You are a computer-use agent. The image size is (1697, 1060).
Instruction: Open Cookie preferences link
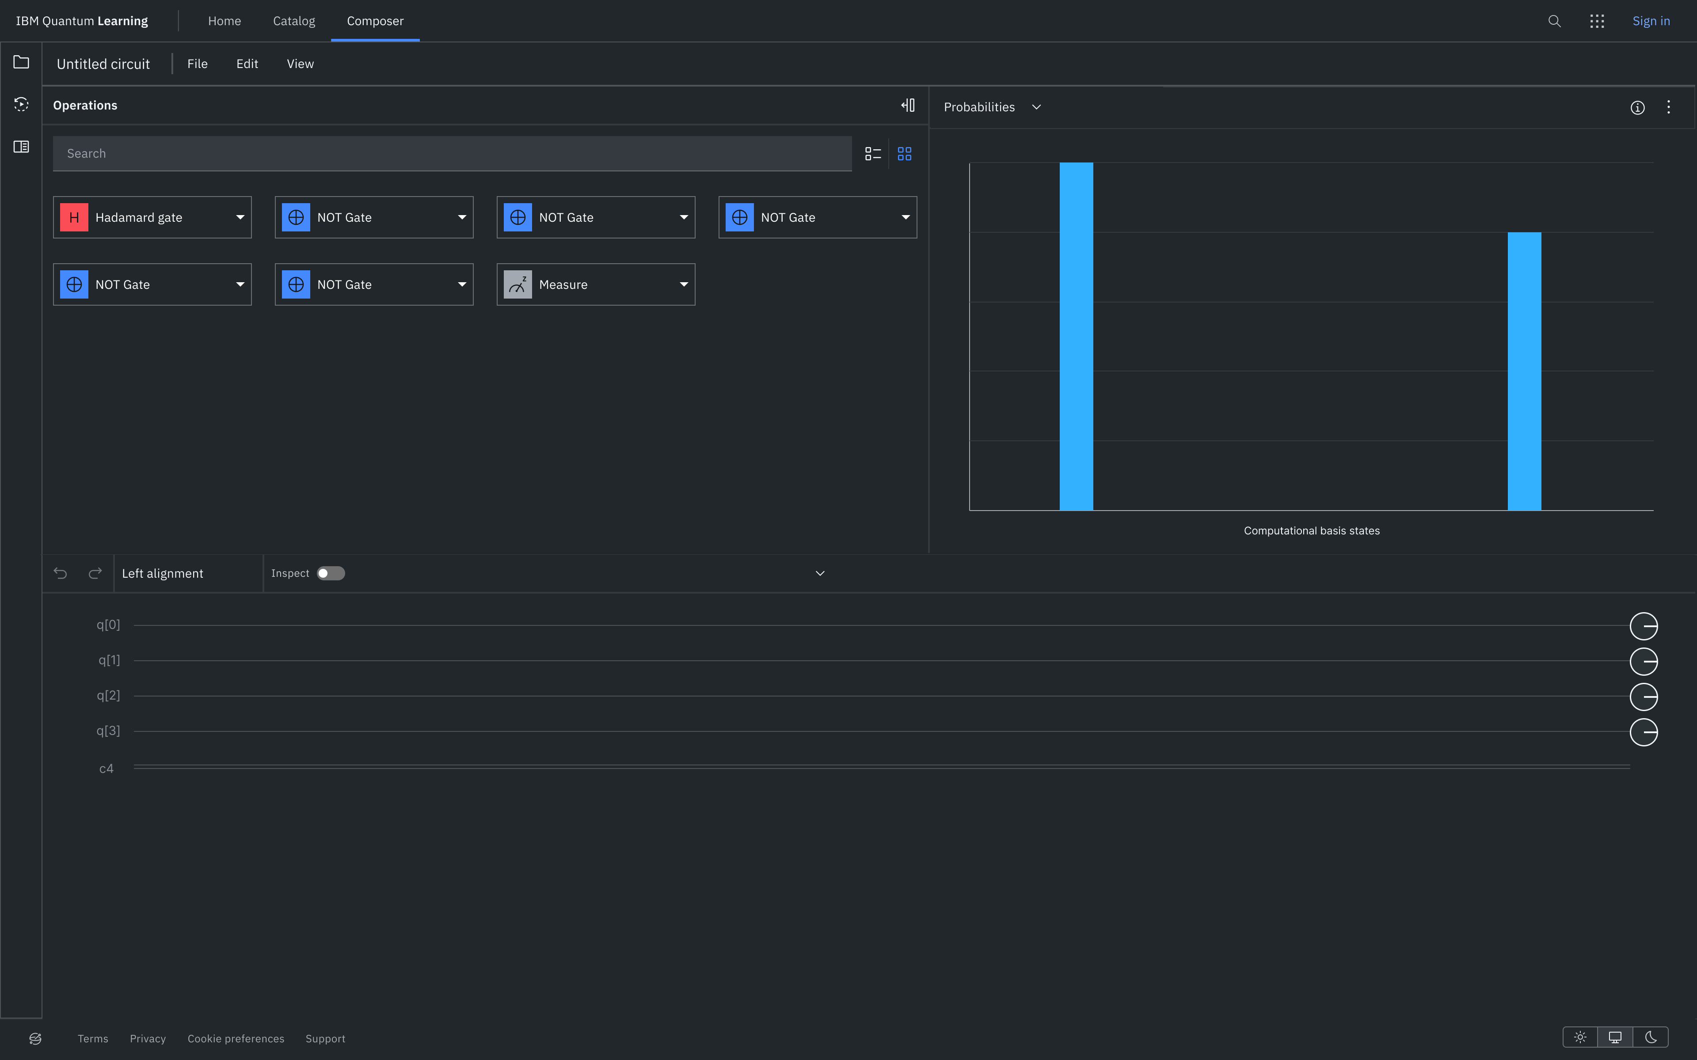pyautogui.click(x=236, y=1038)
